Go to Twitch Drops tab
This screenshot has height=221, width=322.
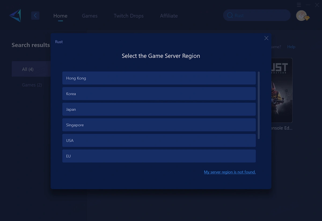129,16
